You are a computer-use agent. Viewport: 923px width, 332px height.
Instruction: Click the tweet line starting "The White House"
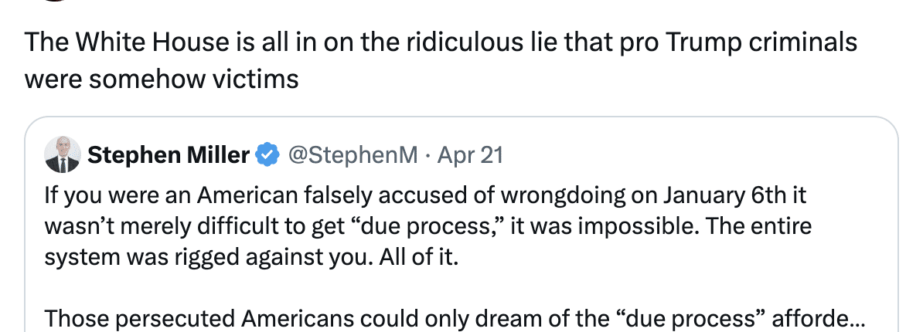[441, 42]
